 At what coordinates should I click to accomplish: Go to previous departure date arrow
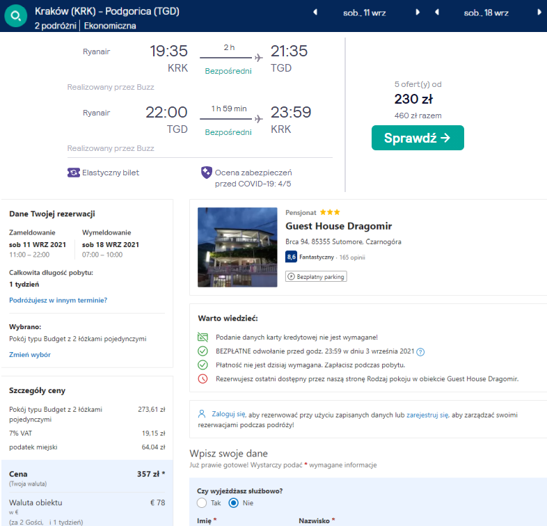point(315,13)
